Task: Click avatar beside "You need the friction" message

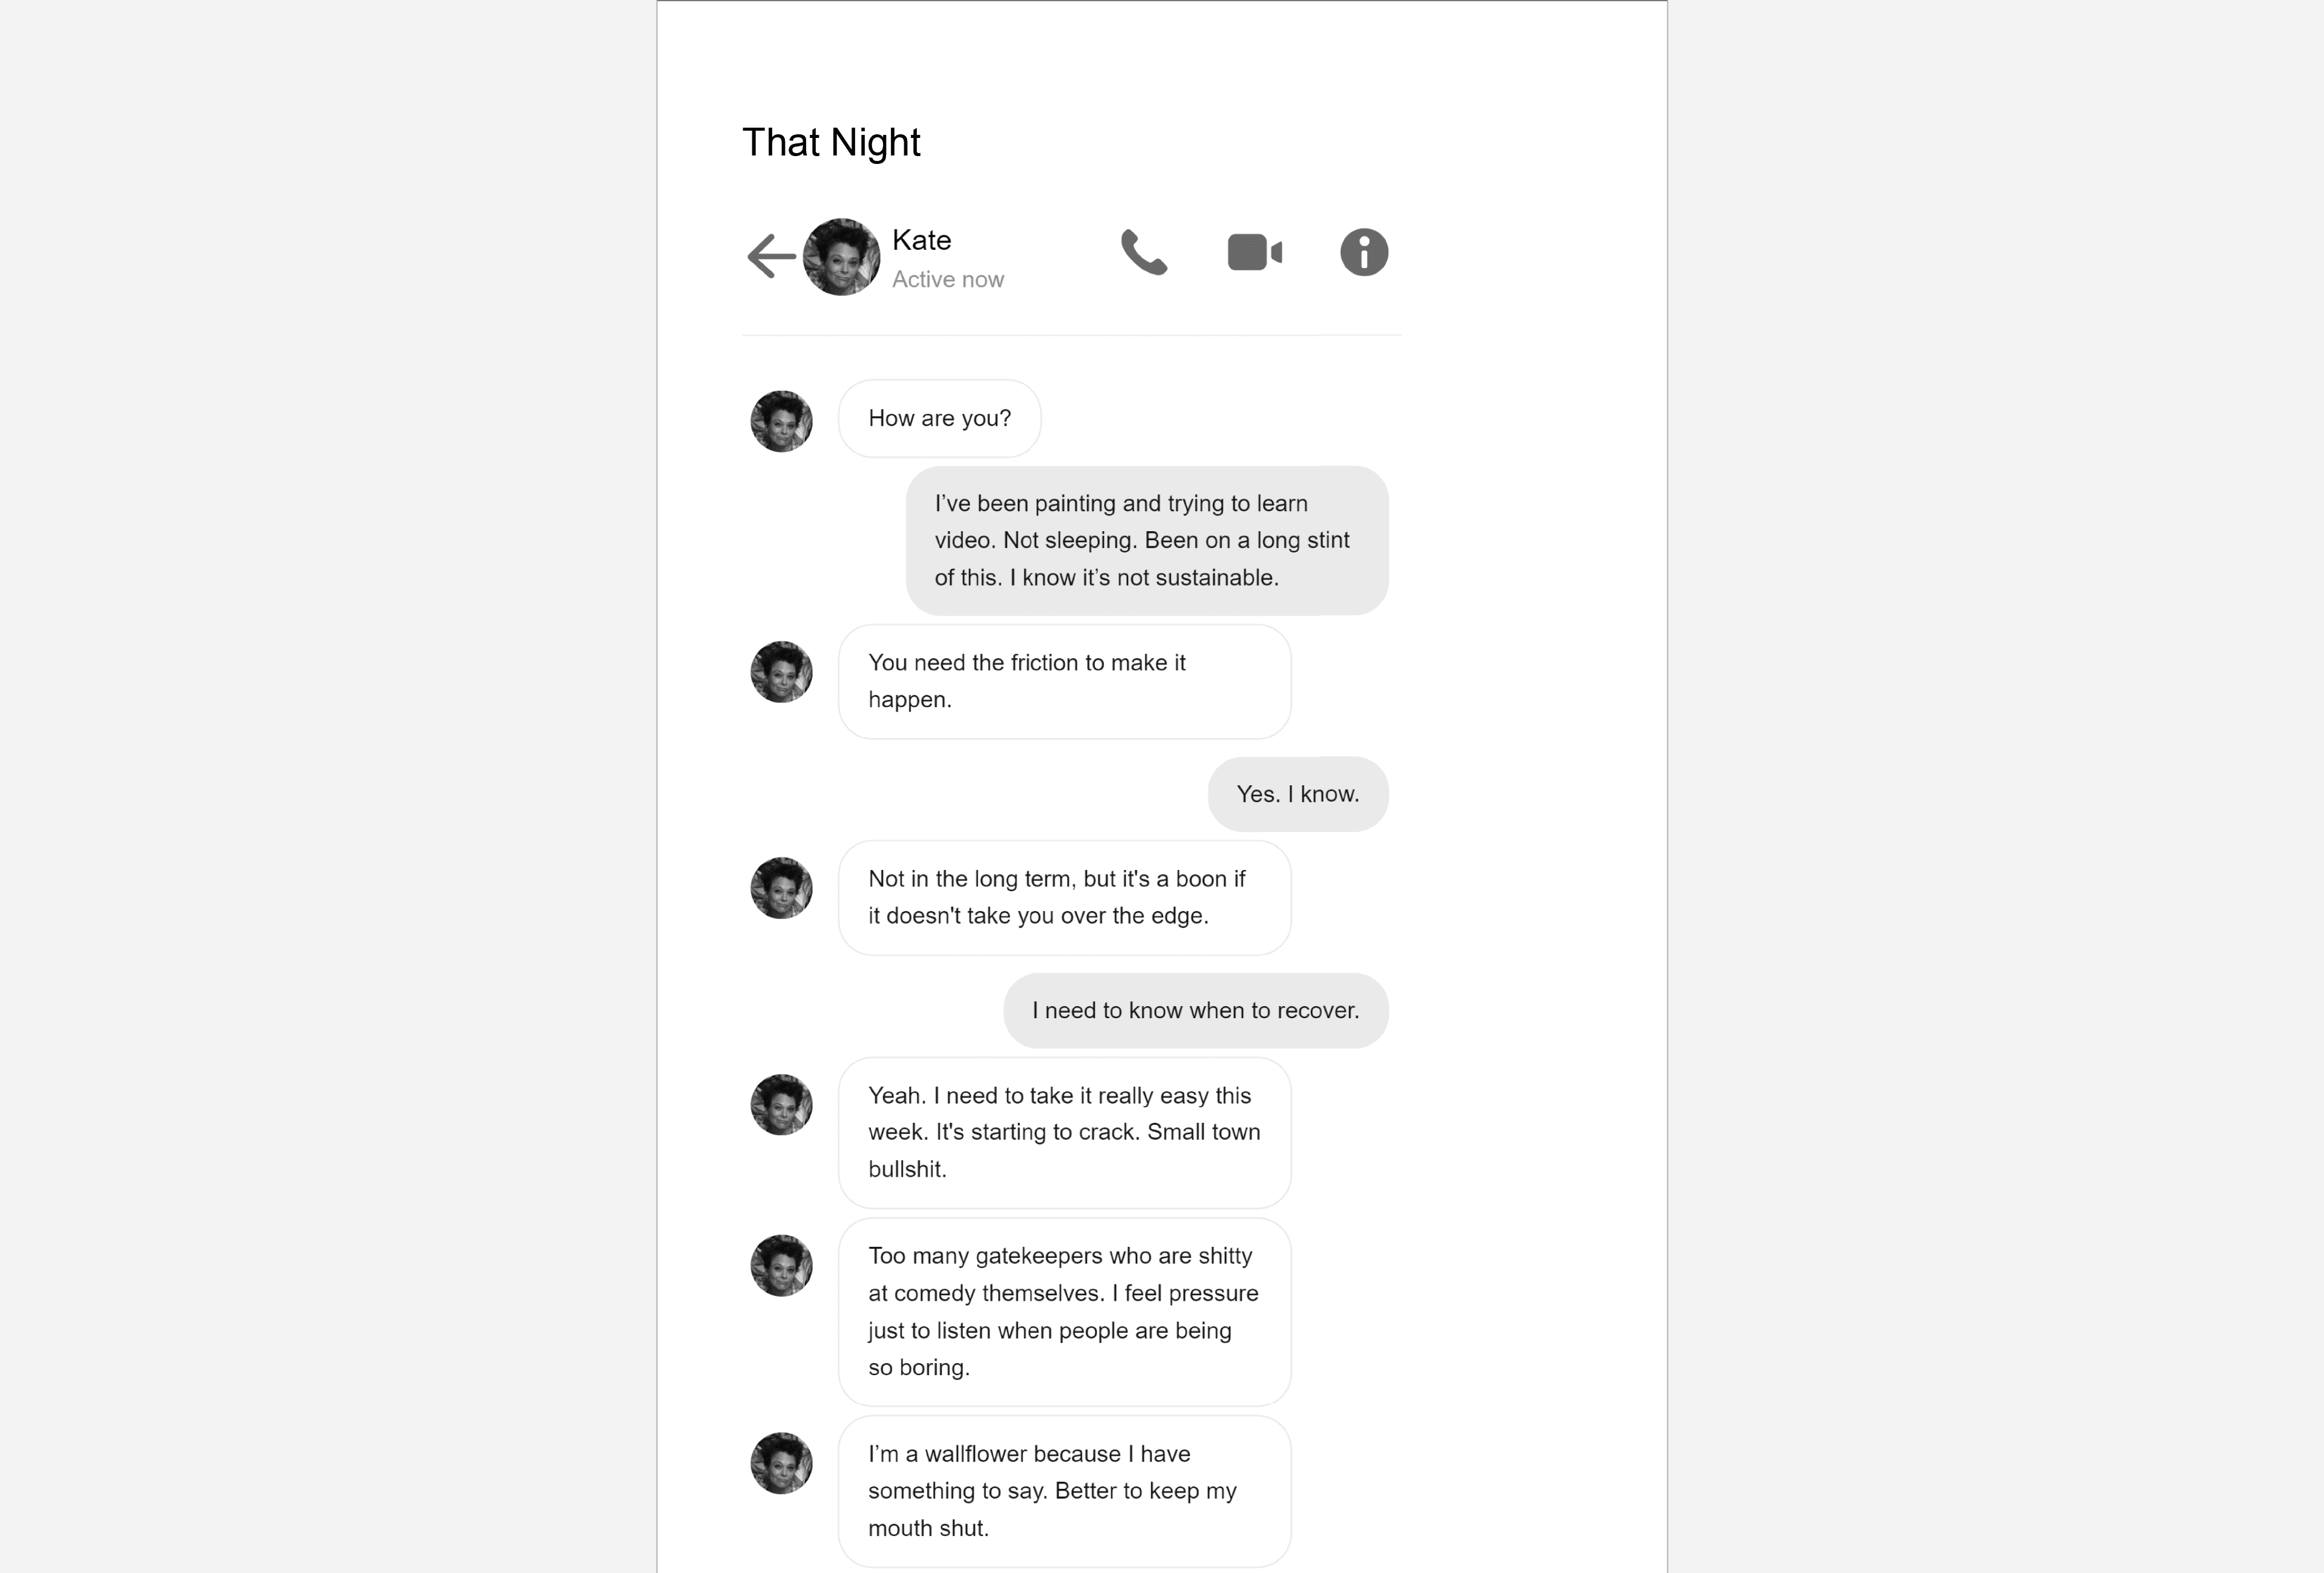Action: coord(781,672)
